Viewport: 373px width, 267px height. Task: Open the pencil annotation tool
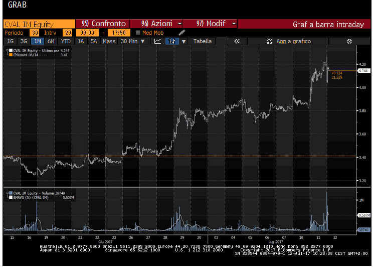pyautogui.click(x=182, y=33)
